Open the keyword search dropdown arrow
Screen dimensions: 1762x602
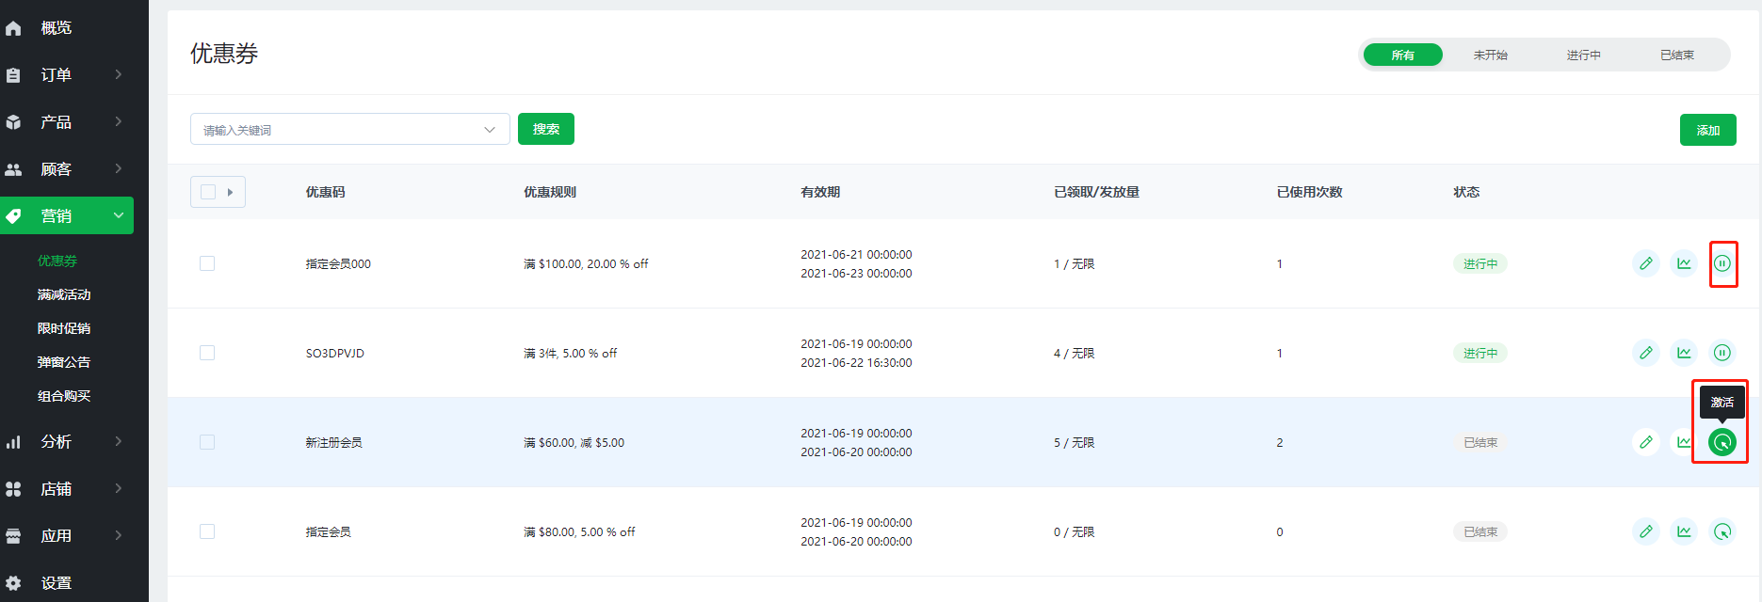(x=490, y=130)
